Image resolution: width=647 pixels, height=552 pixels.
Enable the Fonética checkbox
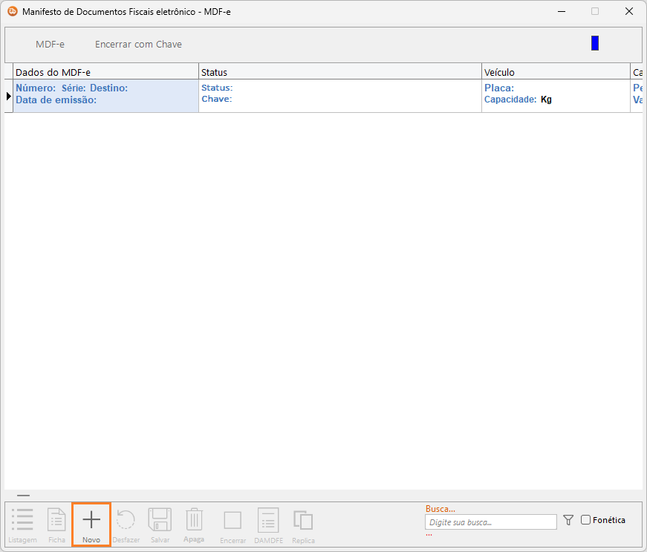tap(586, 520)
